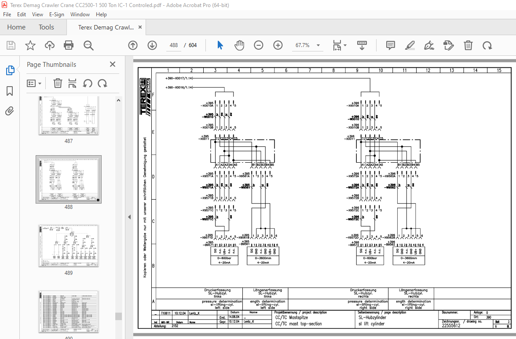Go to next page arrow
The image size is (516, 339).
pos(152,45)
